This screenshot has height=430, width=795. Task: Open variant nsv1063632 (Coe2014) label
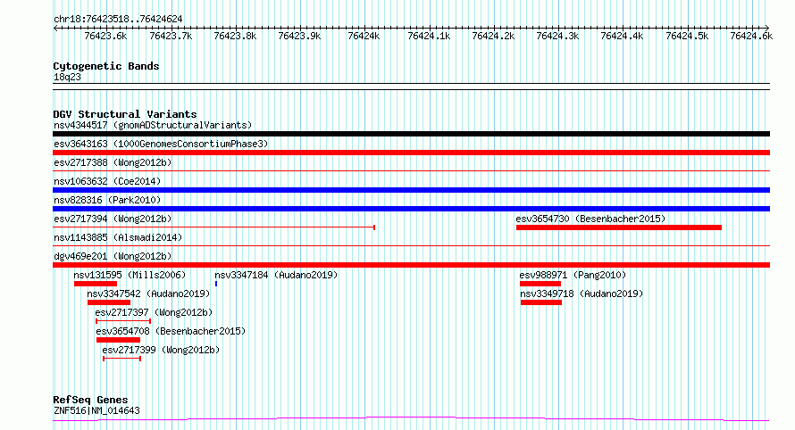pos(107,181)
